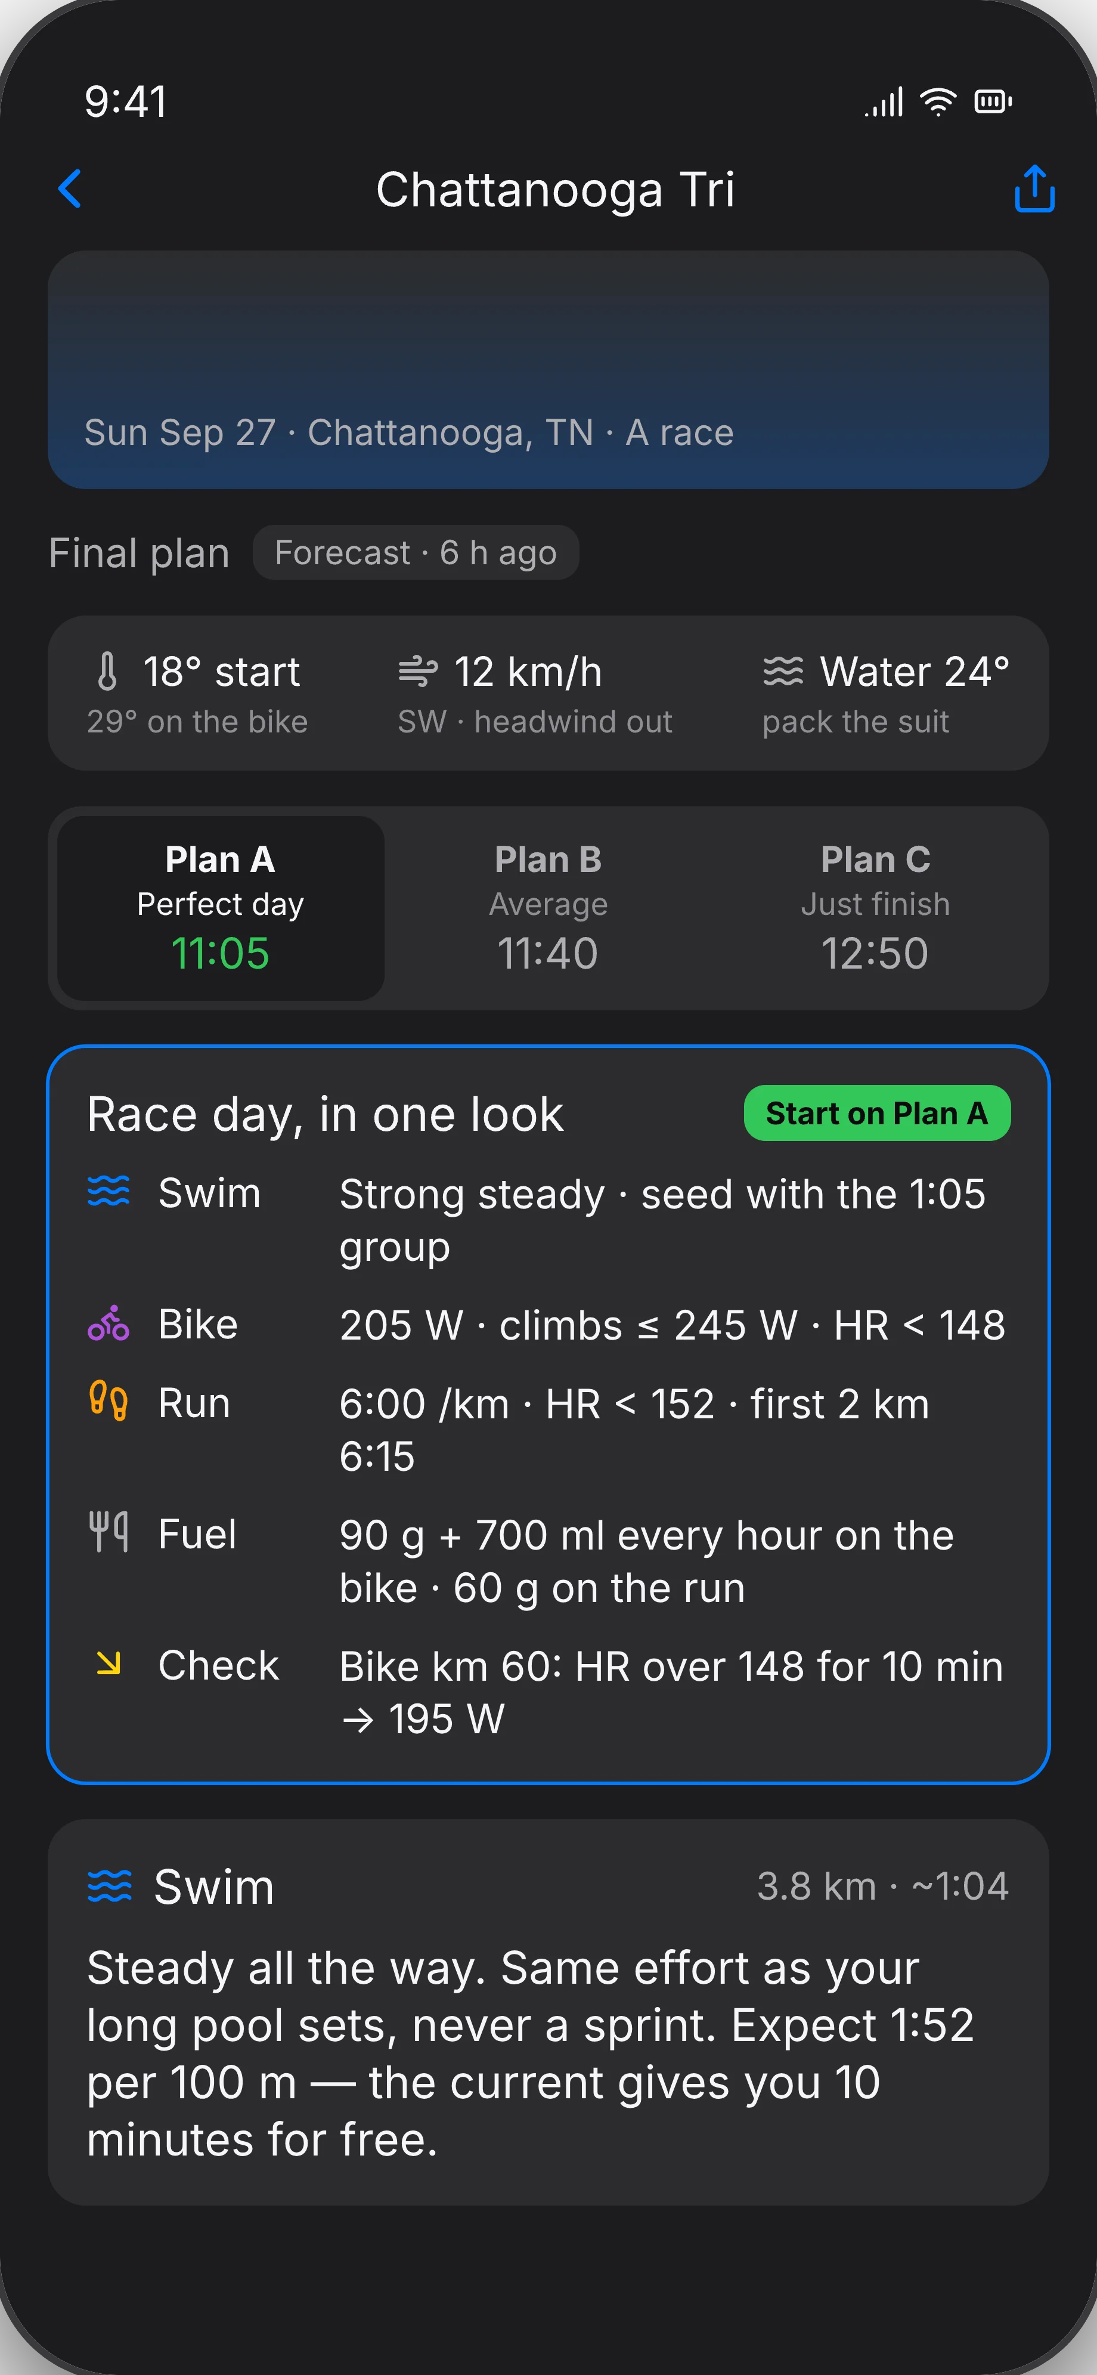1097x2375 pixels.
Task: Tap the Start on Plan A button
Action: point(876,1113)
